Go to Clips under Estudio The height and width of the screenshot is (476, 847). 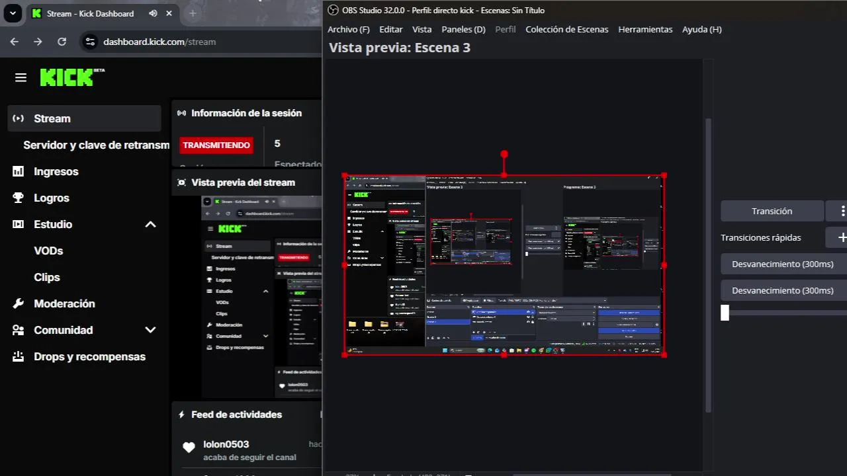click(x=47, y=277)
